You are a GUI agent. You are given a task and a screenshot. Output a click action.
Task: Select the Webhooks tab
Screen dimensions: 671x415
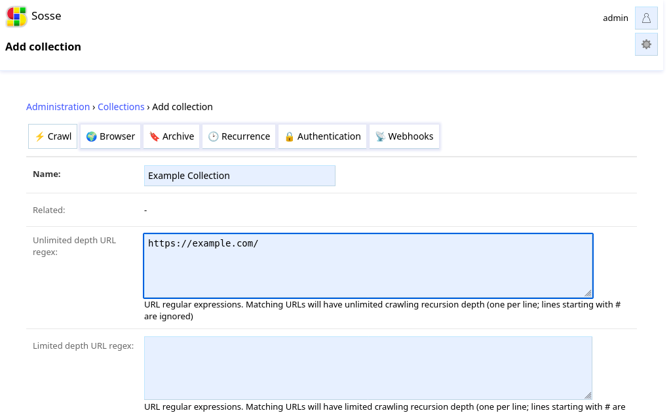tap(404, 136)
